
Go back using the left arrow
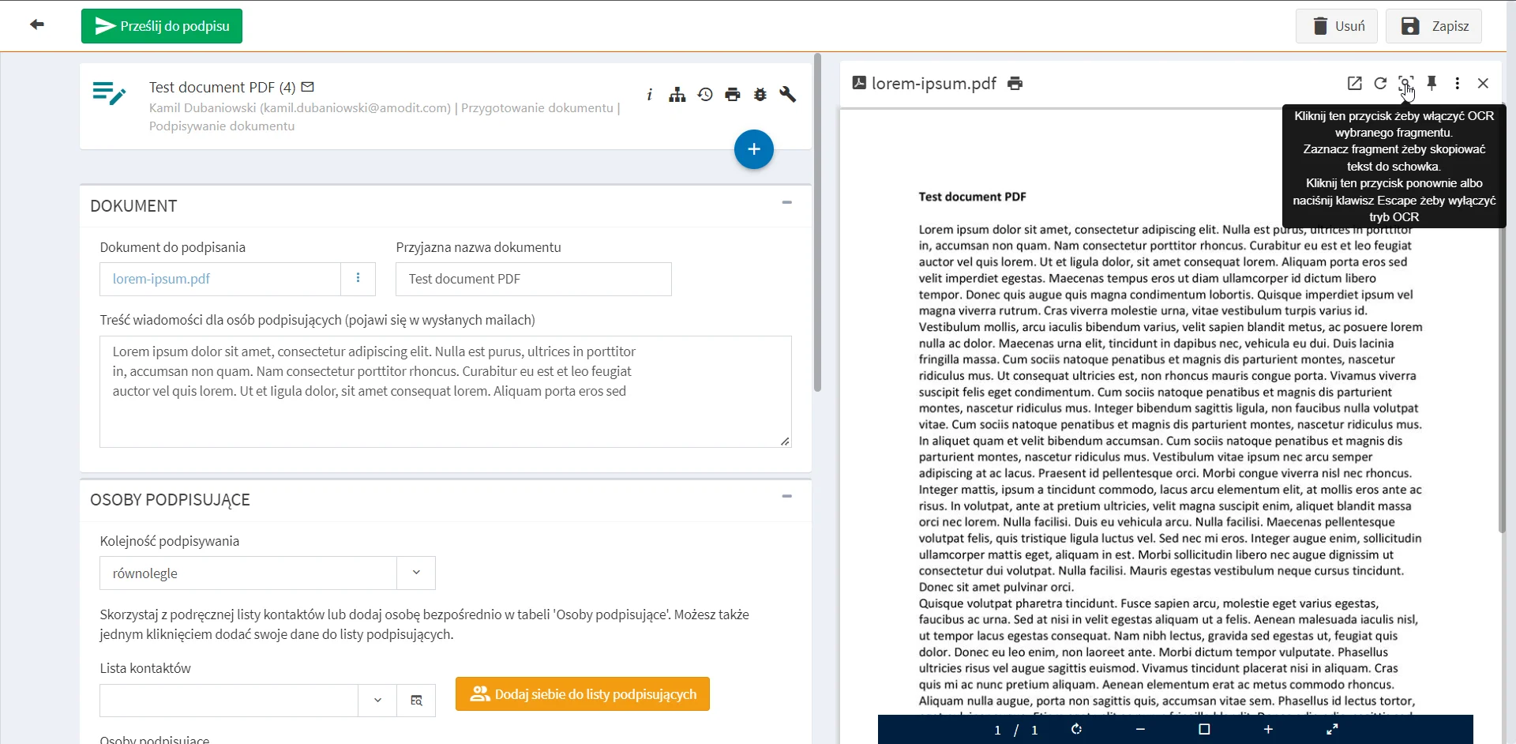tap(37, 24)
